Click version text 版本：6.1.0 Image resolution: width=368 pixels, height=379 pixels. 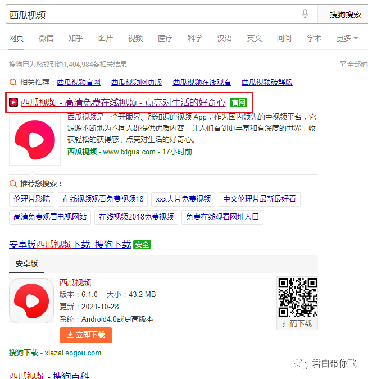tap(79, 294)
